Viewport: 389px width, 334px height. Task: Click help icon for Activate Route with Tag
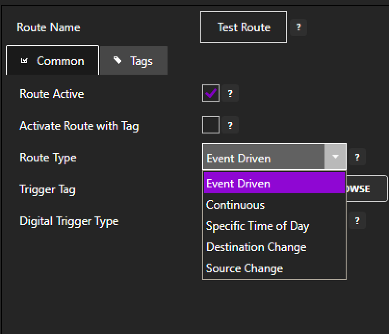pyautogui.click(x=230, y=126)
